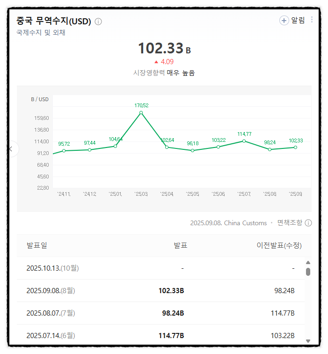Click the table's vertical scrollbar thumb
The height and width of the screenshot is (354, 328).
tap(308, 272)
